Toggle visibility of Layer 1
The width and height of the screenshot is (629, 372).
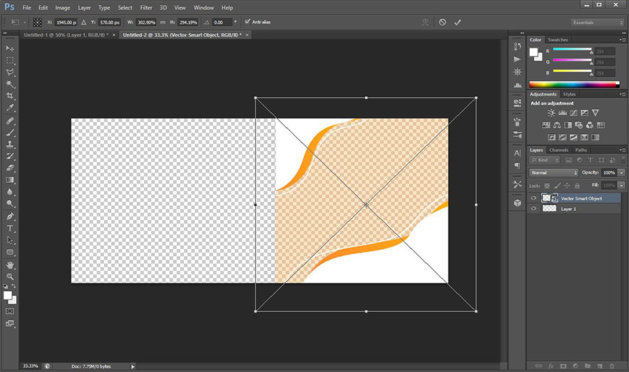point(534,209)
